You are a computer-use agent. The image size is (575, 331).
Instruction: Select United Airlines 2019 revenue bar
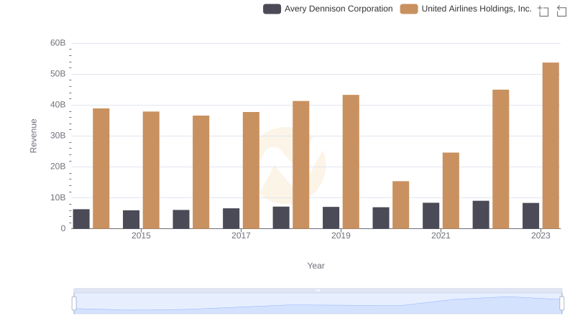[351, 162]
